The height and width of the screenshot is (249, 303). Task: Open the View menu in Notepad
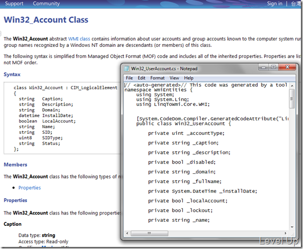point(174,78)
